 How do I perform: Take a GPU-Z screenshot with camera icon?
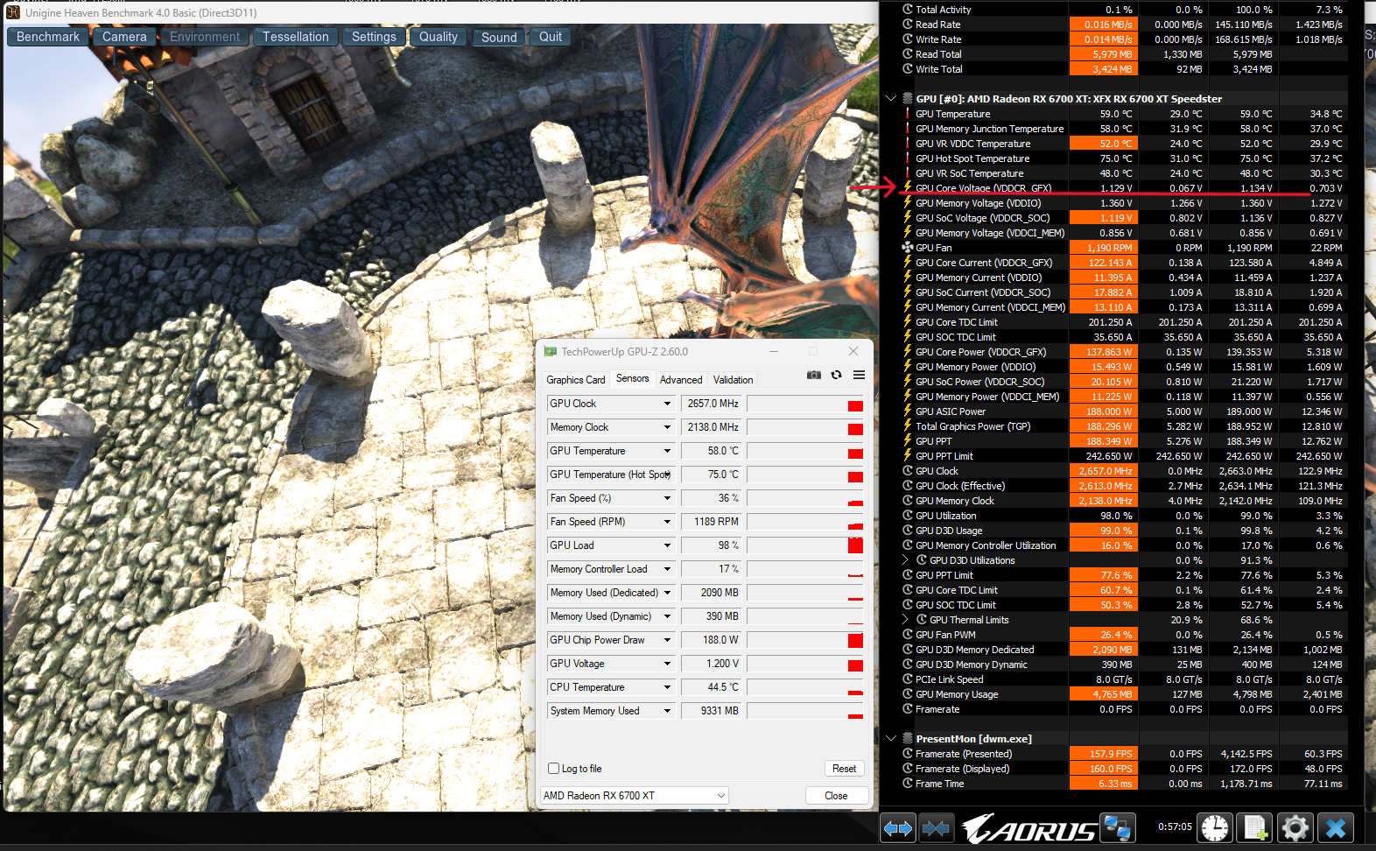(x=813, y=375)
